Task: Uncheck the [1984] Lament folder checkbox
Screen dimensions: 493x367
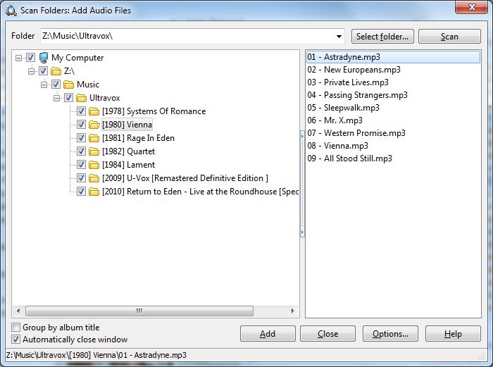Action: click(x=81, y=164)
